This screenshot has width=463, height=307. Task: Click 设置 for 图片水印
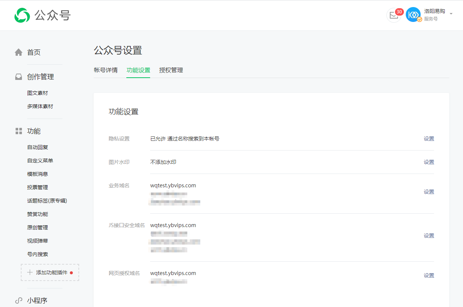429,162
